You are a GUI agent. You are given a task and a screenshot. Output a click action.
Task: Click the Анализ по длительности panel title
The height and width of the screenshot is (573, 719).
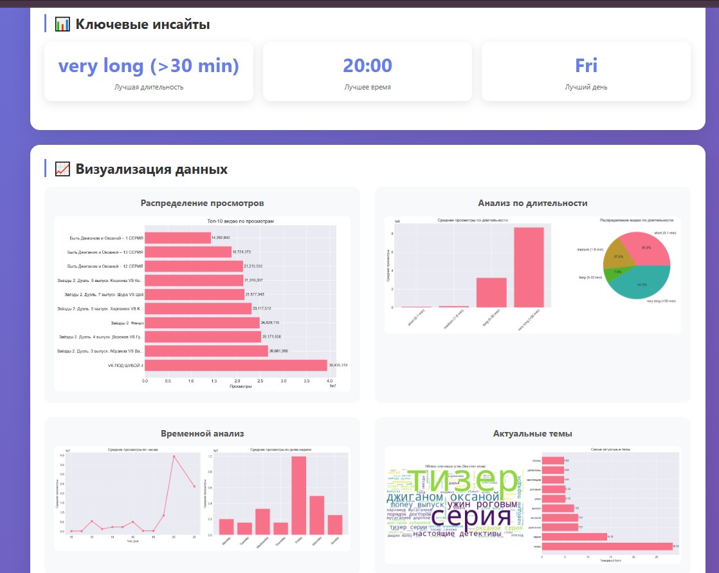(x=532, y=203)
